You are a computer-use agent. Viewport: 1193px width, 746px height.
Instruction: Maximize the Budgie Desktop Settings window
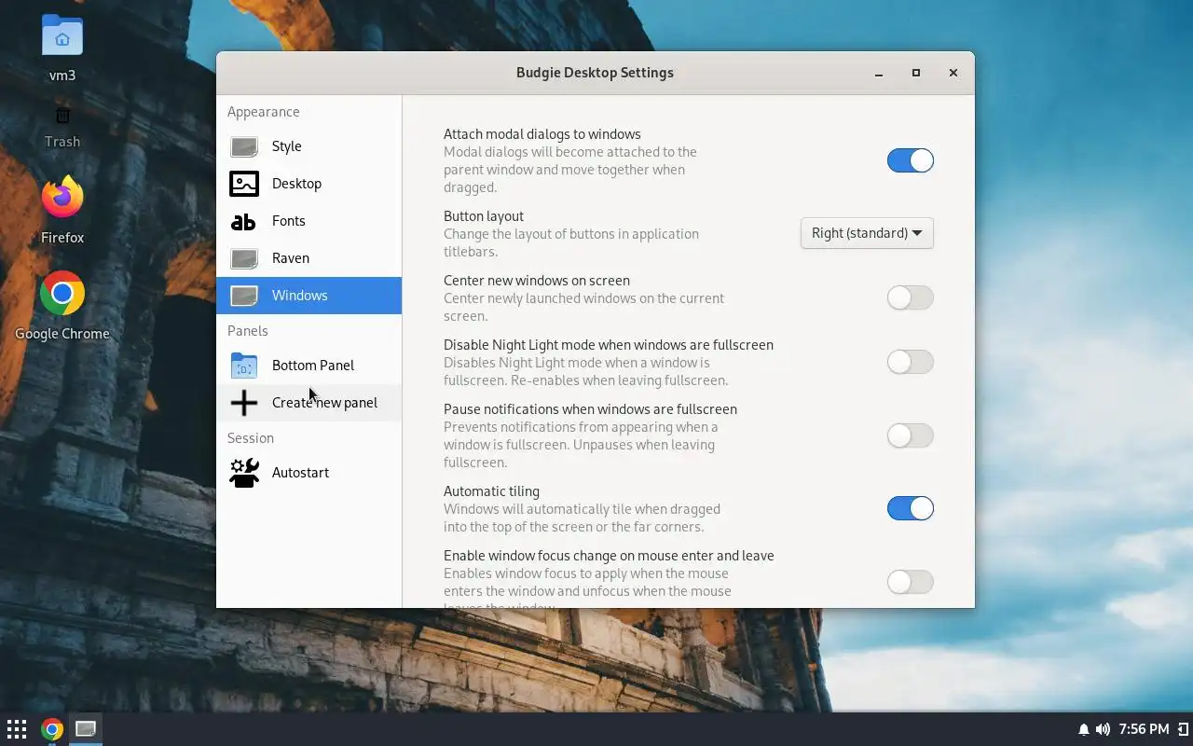pyautogui.click(x=916, y=73)
